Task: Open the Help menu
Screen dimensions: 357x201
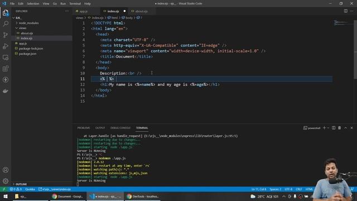Action: tap(88, 4)
